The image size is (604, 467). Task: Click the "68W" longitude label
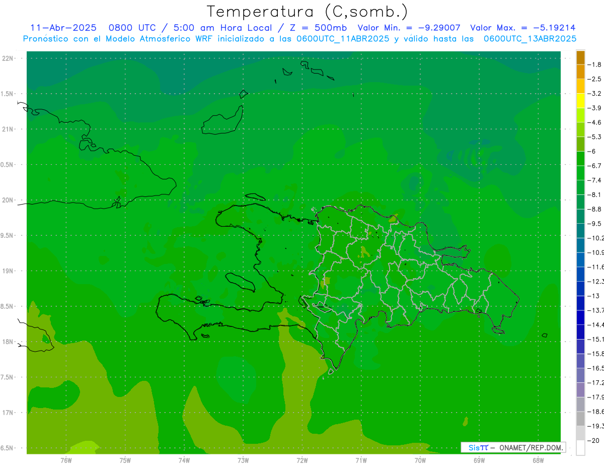click(538, 460)
